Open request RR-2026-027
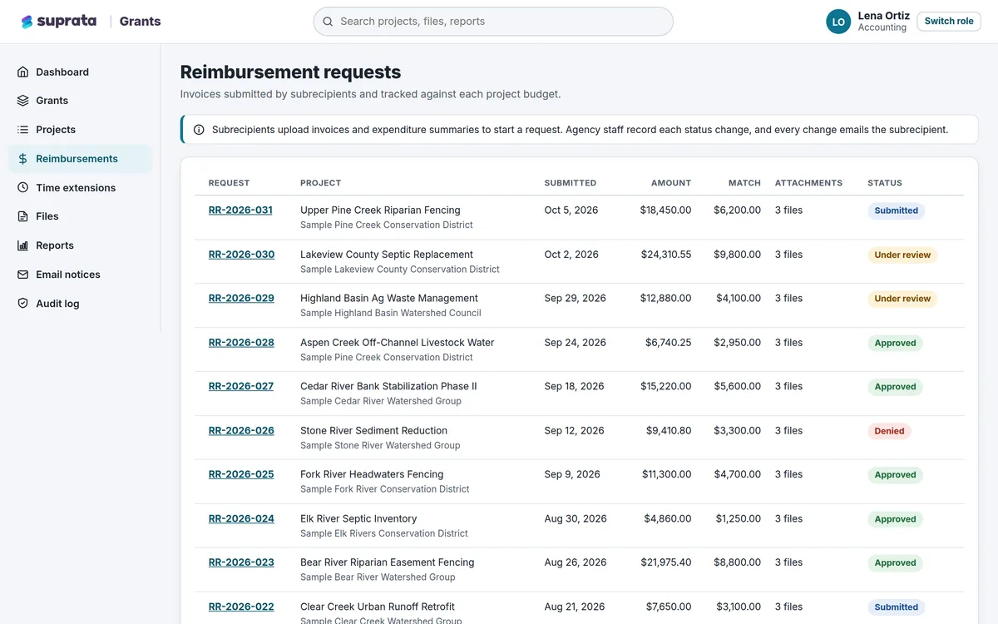The image size is (998, 624). [241, 386]
